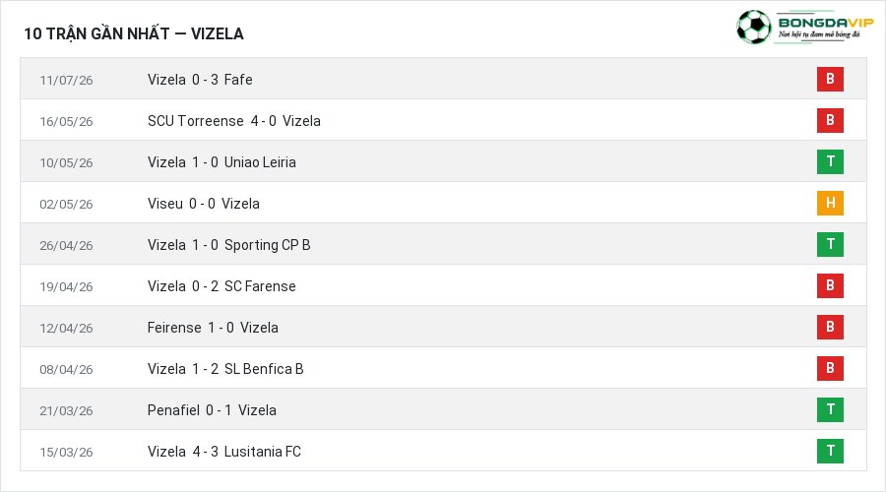886x492 pixels.
Task: Click the BongdaVIP soccer ball logo
Action: coord(754,28)
